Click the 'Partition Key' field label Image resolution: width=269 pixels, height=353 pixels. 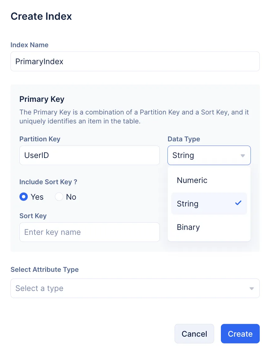click(40, 139)
